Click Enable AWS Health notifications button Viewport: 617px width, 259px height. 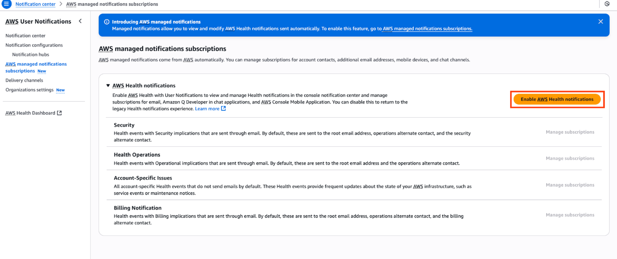tap(557, 99)
